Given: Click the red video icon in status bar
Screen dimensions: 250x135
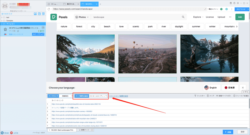Looking at the screenshot, I should (11, 133).
